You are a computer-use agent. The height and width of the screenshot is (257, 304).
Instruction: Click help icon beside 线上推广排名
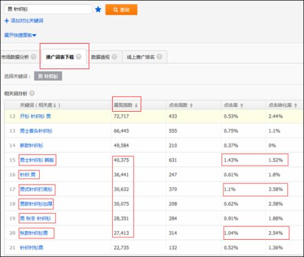click(x=159, y=56)
